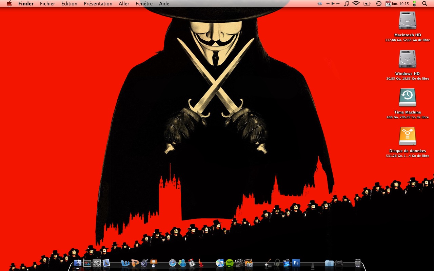Click the Disque de données label text
434x271 pixels.
(408, 151)
